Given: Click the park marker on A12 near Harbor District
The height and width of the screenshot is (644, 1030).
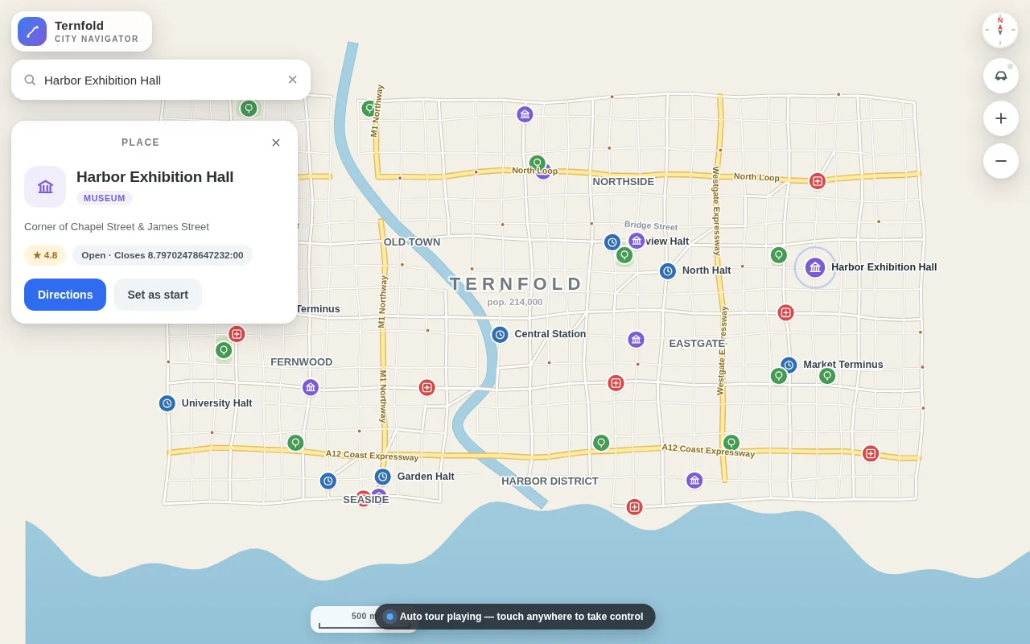Looking at the screenshot, I should coord(601,443).
